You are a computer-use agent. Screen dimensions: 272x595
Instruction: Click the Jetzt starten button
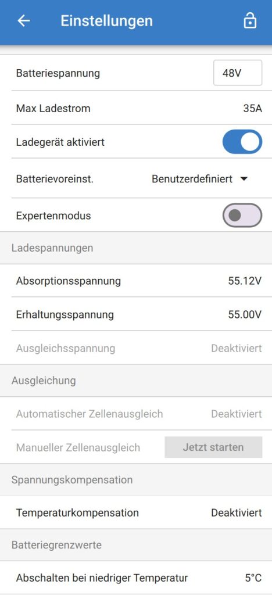(213, 447)
